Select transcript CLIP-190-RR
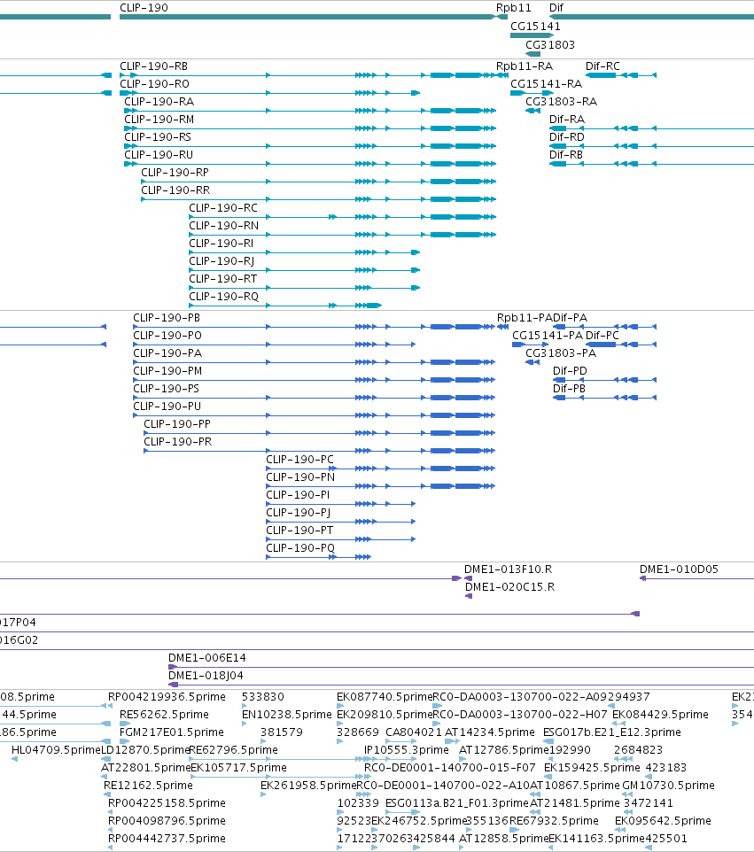Screen dimensions: 754x852 (x=175, y=190)
